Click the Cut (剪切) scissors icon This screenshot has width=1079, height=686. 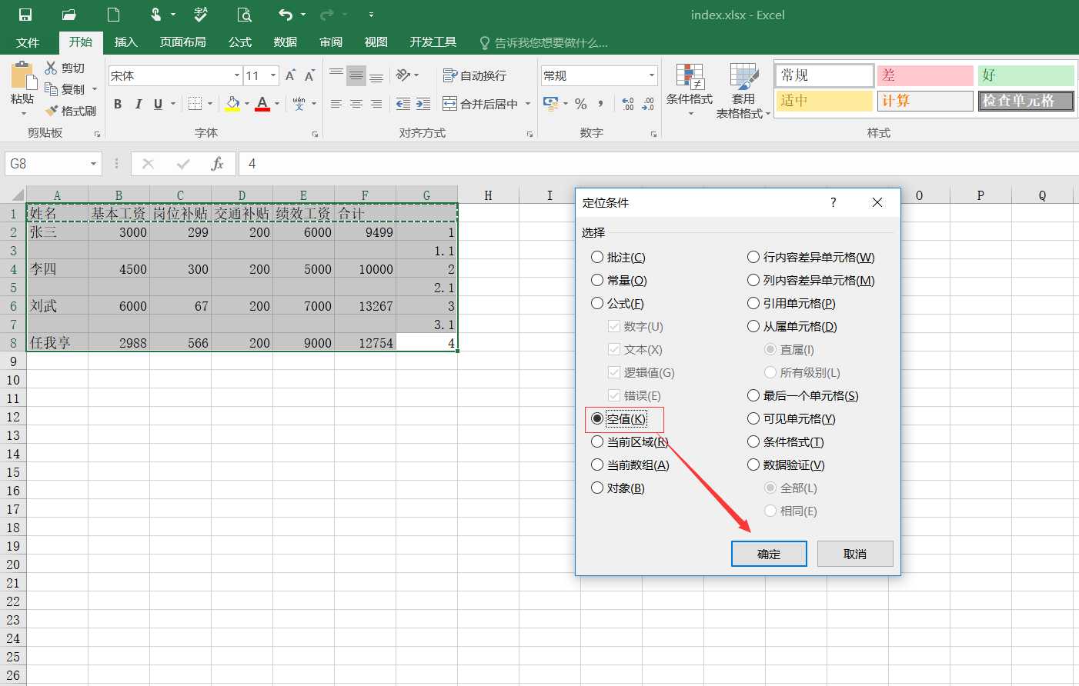tap(52, 68)
